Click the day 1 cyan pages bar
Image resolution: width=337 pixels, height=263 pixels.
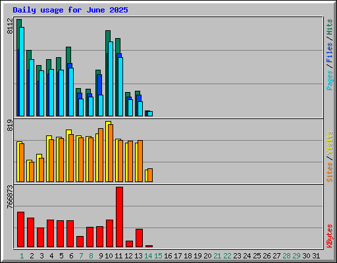[22, 72]
